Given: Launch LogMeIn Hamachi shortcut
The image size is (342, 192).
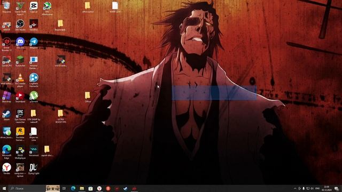Looking at the screenshot, I should tap(34, 80).
